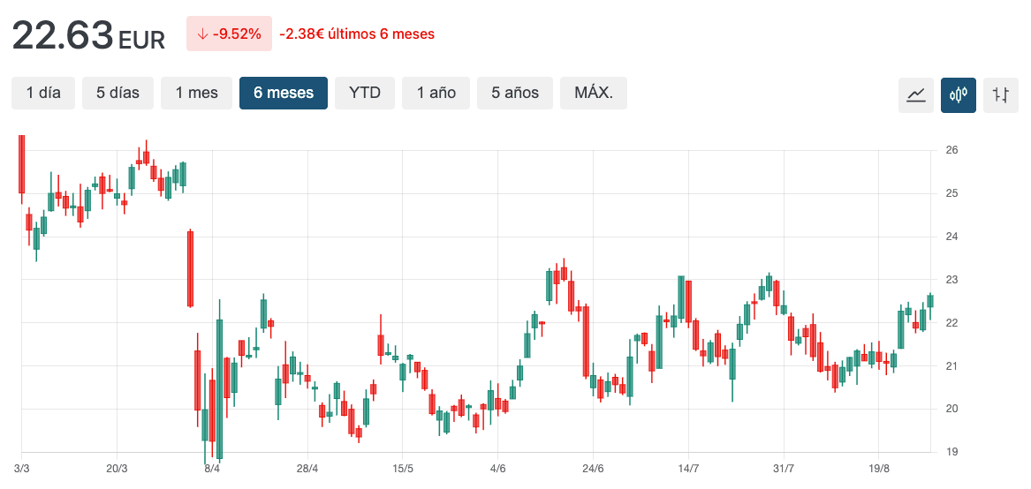Click the -2.38€ últimos 6 meses text
Image resolution: width=1031 pixels, height=489 pixels.
coord(357,34)
